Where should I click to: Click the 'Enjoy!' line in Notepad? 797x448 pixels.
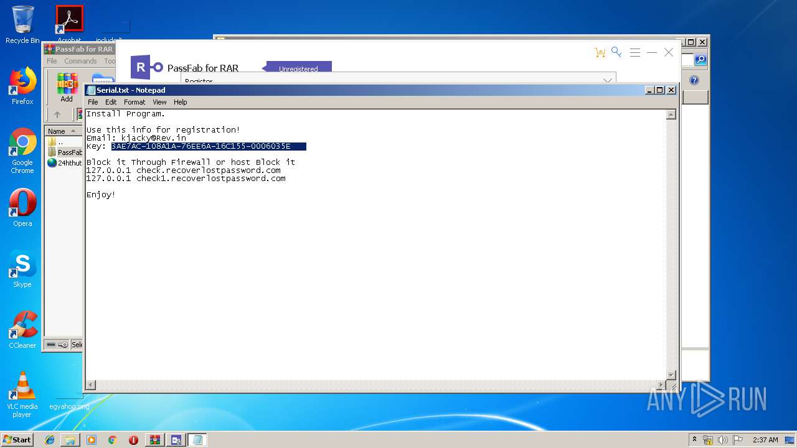[101, 195]
